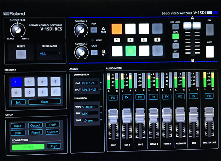Image resolution: width=221 pixels, height=161 pixels.
Task: Click the CONTROL 2 knob
Action: pos(81,52)
